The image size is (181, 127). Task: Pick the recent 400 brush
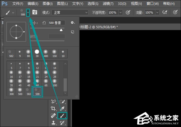coord(46,54)
